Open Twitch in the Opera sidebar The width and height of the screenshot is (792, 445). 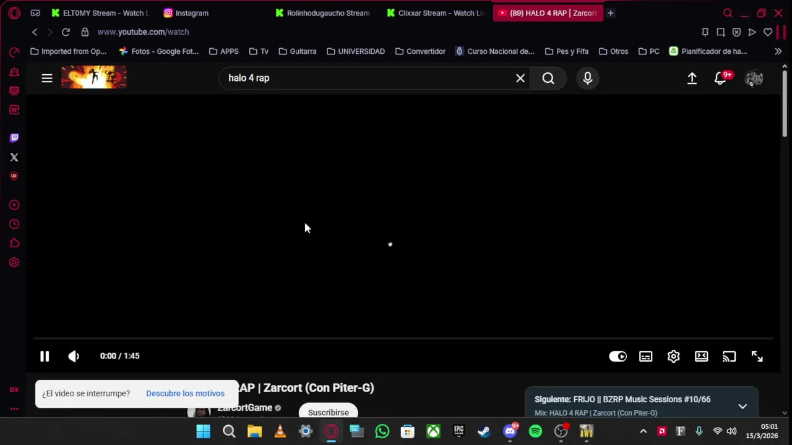(14, 138)
